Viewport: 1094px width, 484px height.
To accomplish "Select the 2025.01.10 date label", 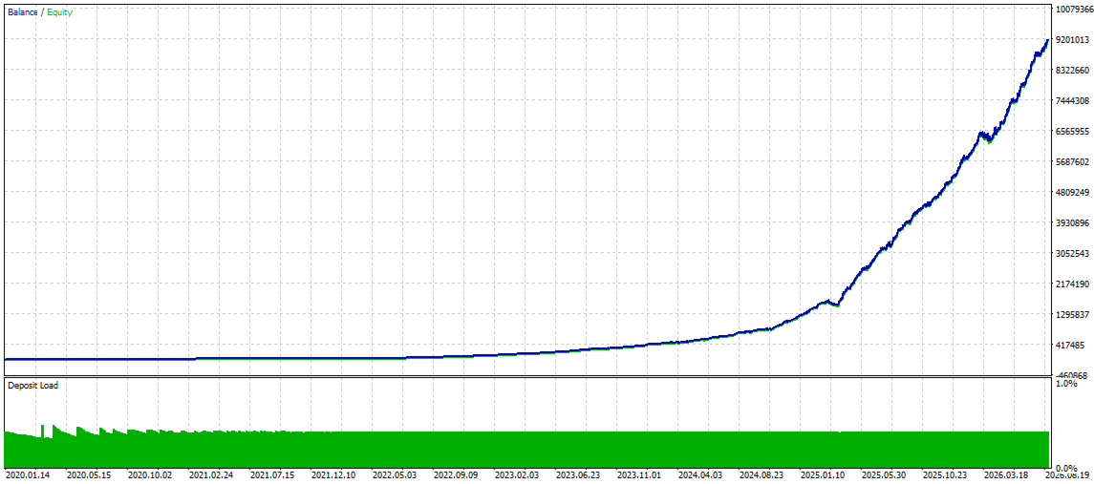I will tap(824, 475).
